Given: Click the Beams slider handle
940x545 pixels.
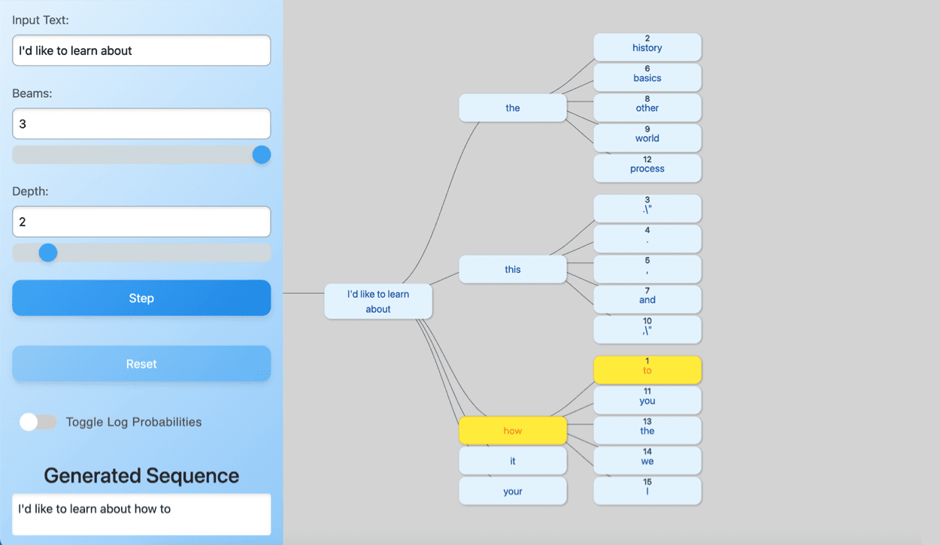Looking at the screenshot, I should tap(261, 154).
